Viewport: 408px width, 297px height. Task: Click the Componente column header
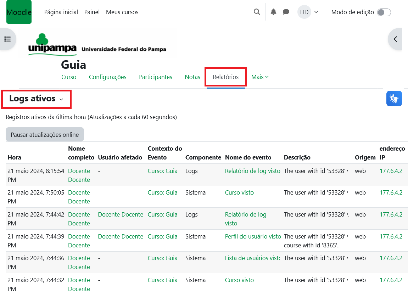tap(203, 157)
